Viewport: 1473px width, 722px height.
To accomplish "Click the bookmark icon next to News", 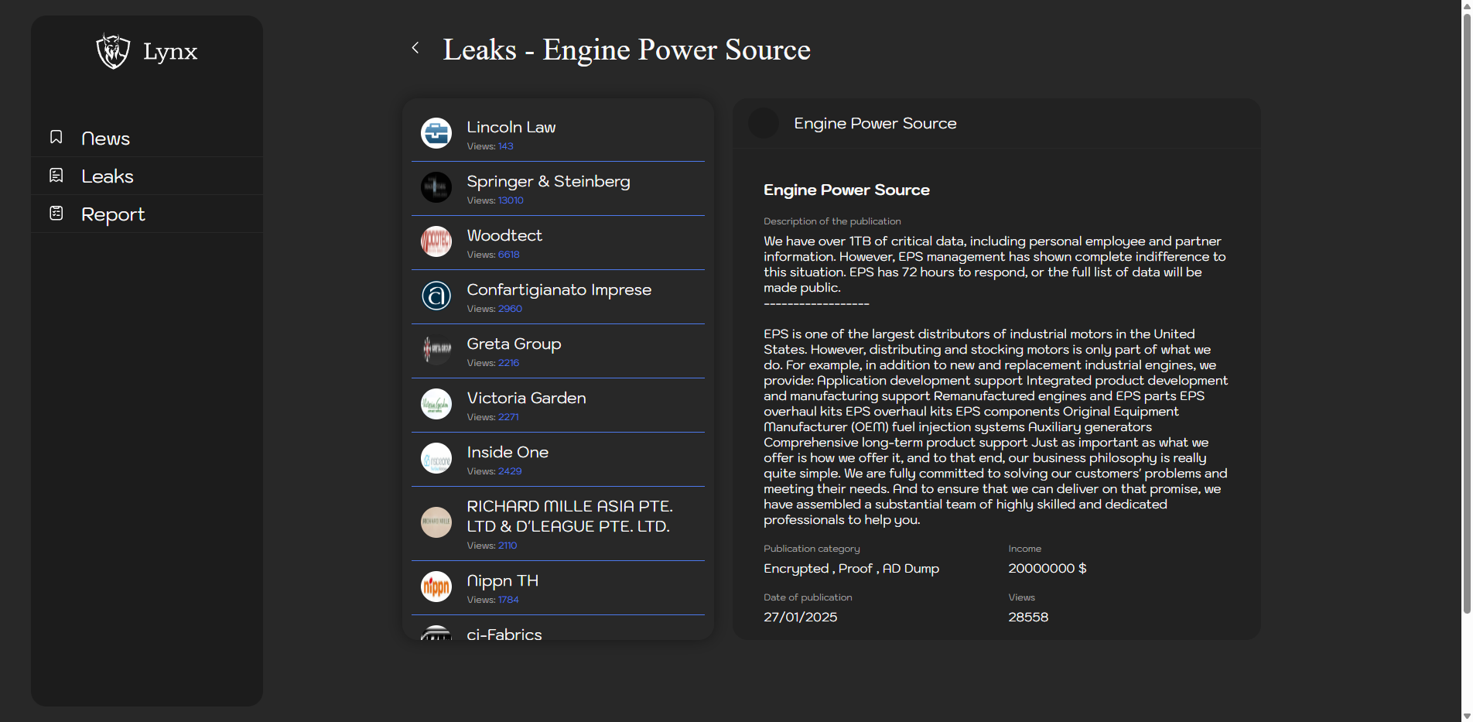I will pyautogui.click(x=56, y=137).
